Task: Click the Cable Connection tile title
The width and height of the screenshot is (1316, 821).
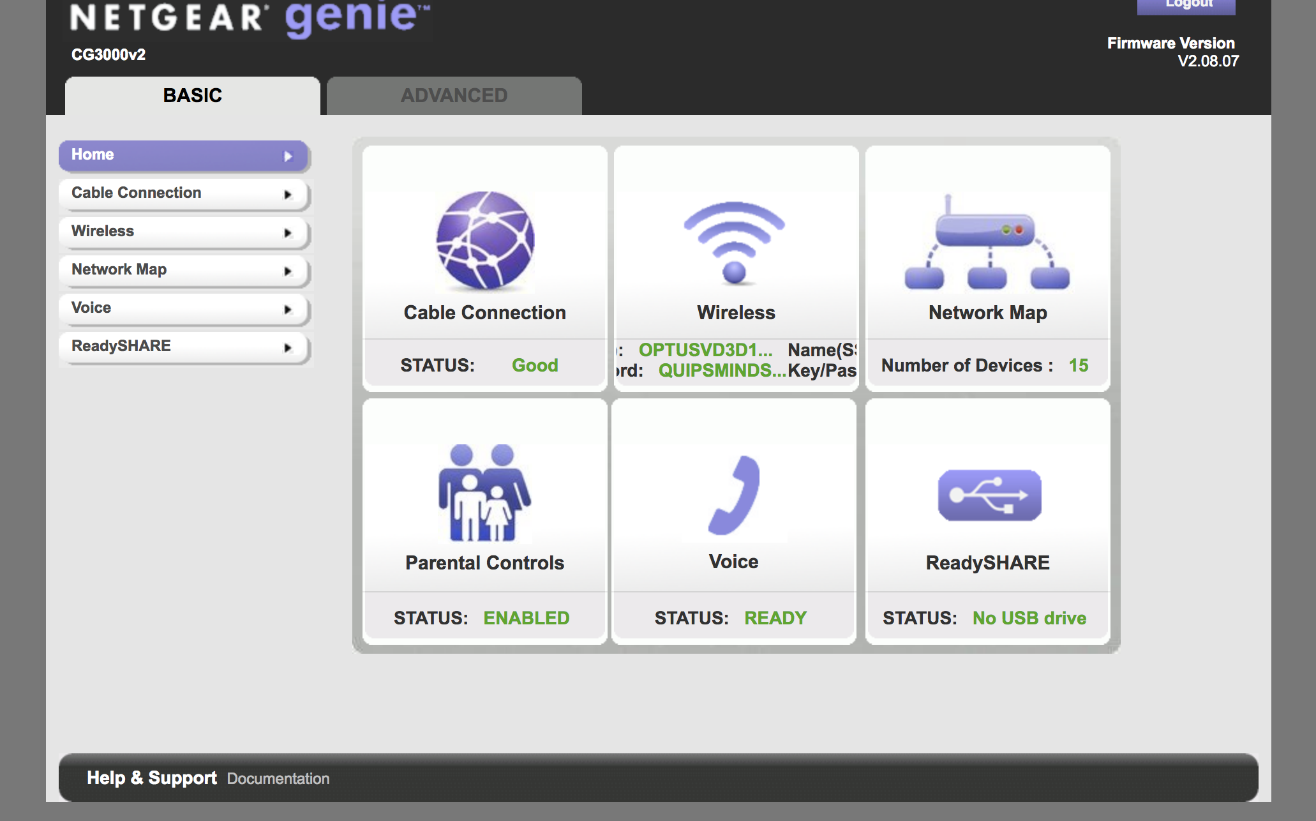Action: tap(485, 313)
